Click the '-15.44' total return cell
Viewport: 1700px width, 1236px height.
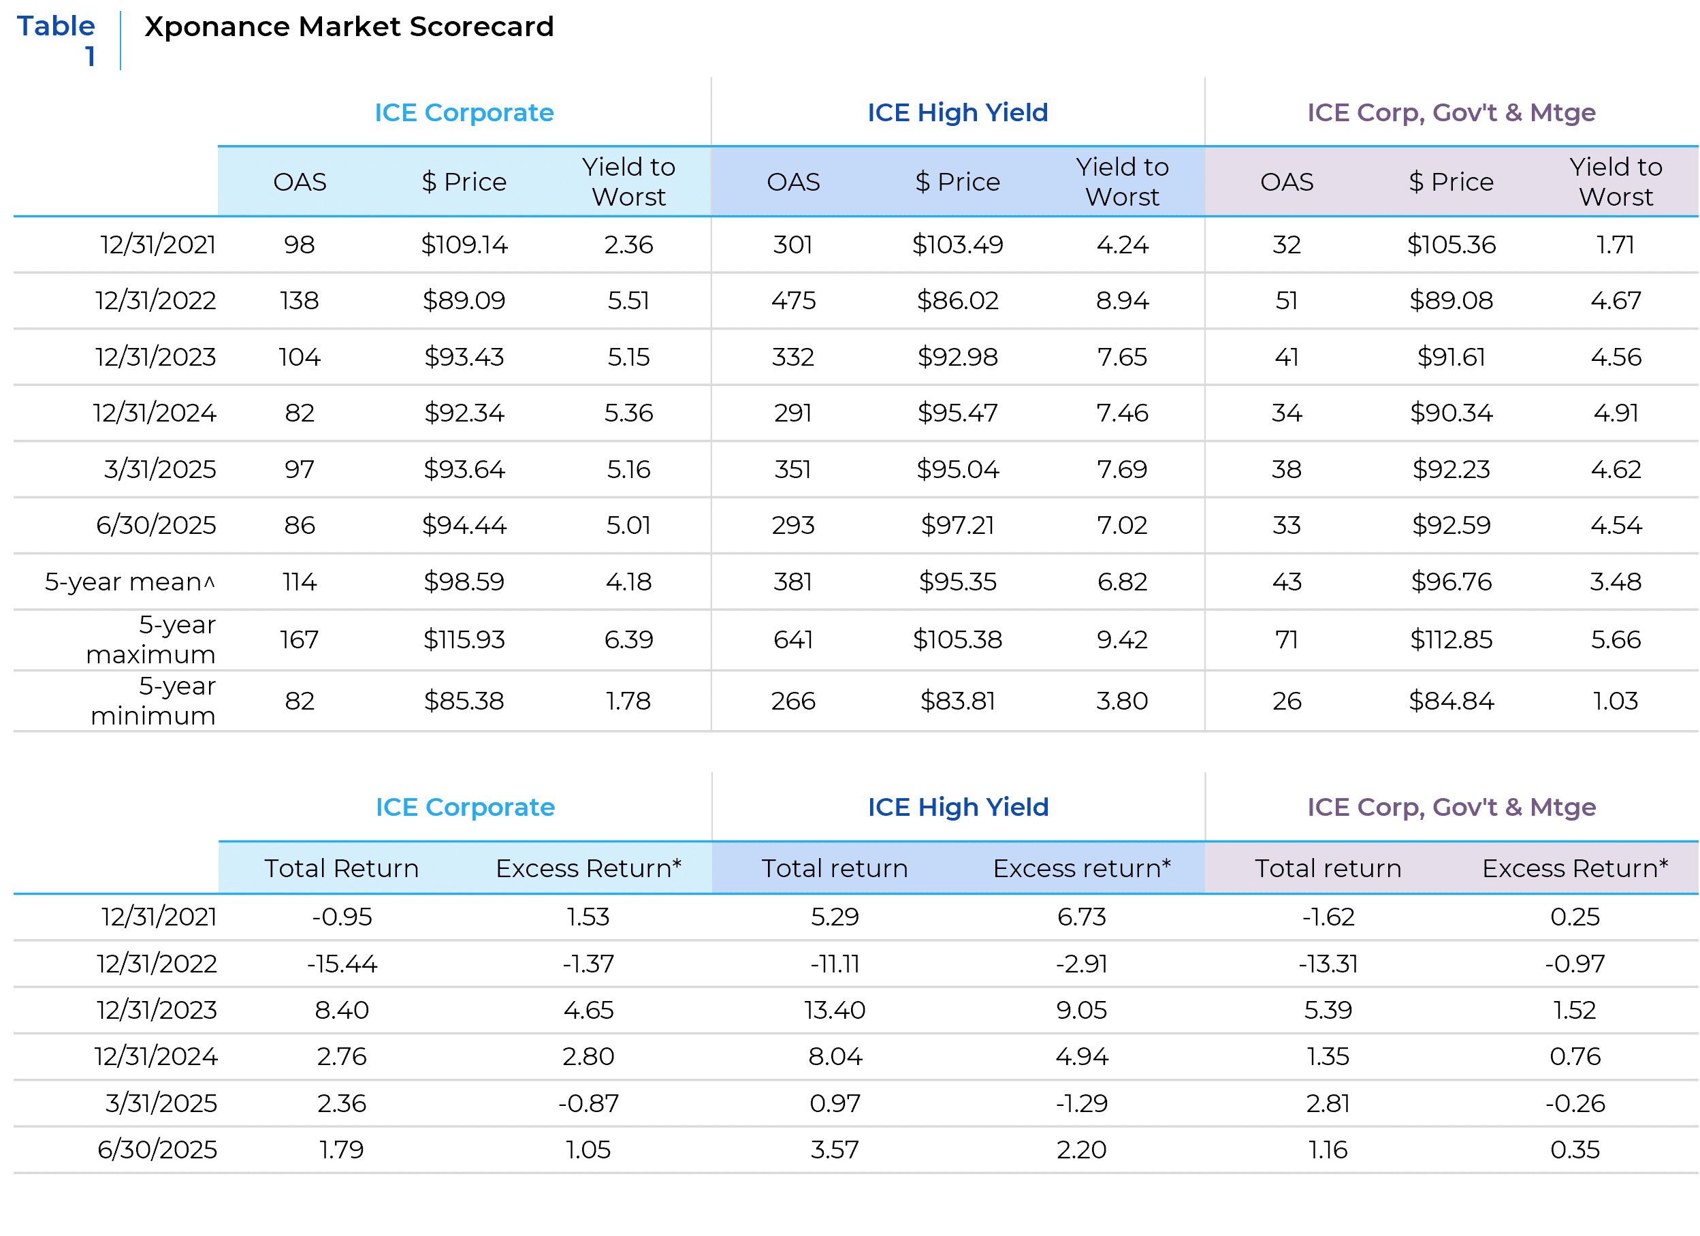click(342, 963)
